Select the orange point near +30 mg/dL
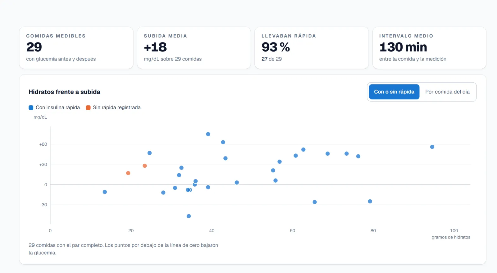Viewport: 497px width, 273px height. tap(145, 166)
